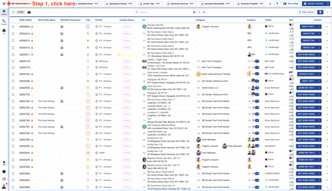This screenshot has height=191, width=332.
Task: Click yellow status circle on 6554175
Action: coord(32,61)
